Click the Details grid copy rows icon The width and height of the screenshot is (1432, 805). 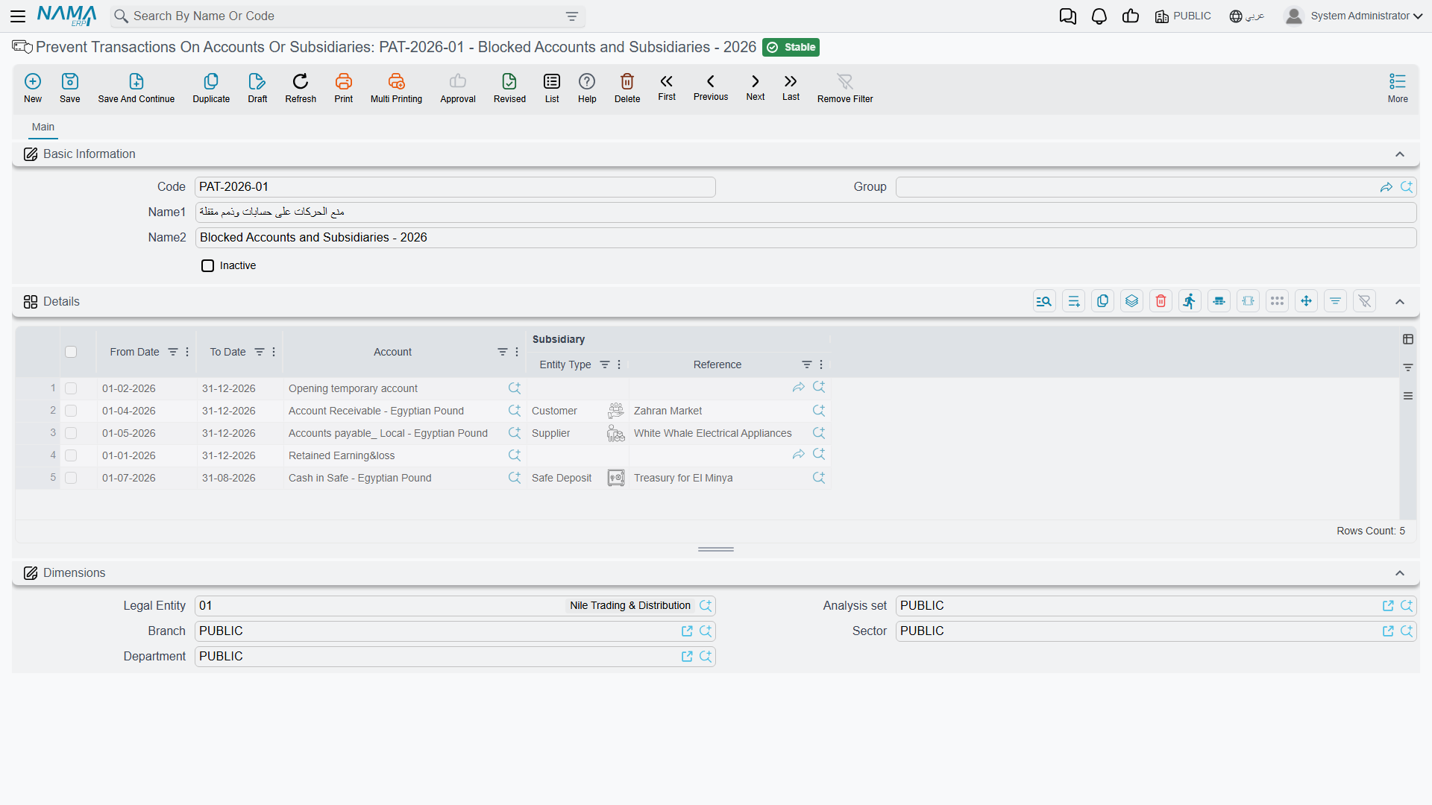[1102, 301]
